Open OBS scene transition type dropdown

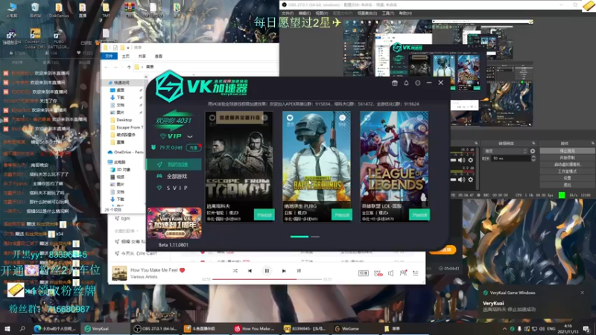point(506,151)
